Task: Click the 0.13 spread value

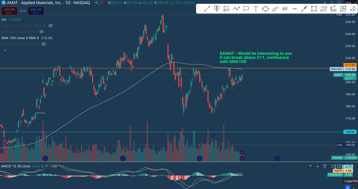Action: coord(23,11)
